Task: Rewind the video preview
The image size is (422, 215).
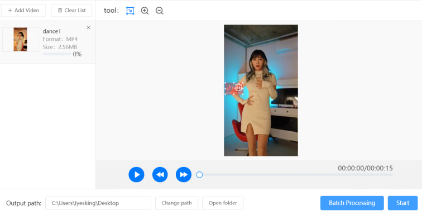Action: coord(160,175)
